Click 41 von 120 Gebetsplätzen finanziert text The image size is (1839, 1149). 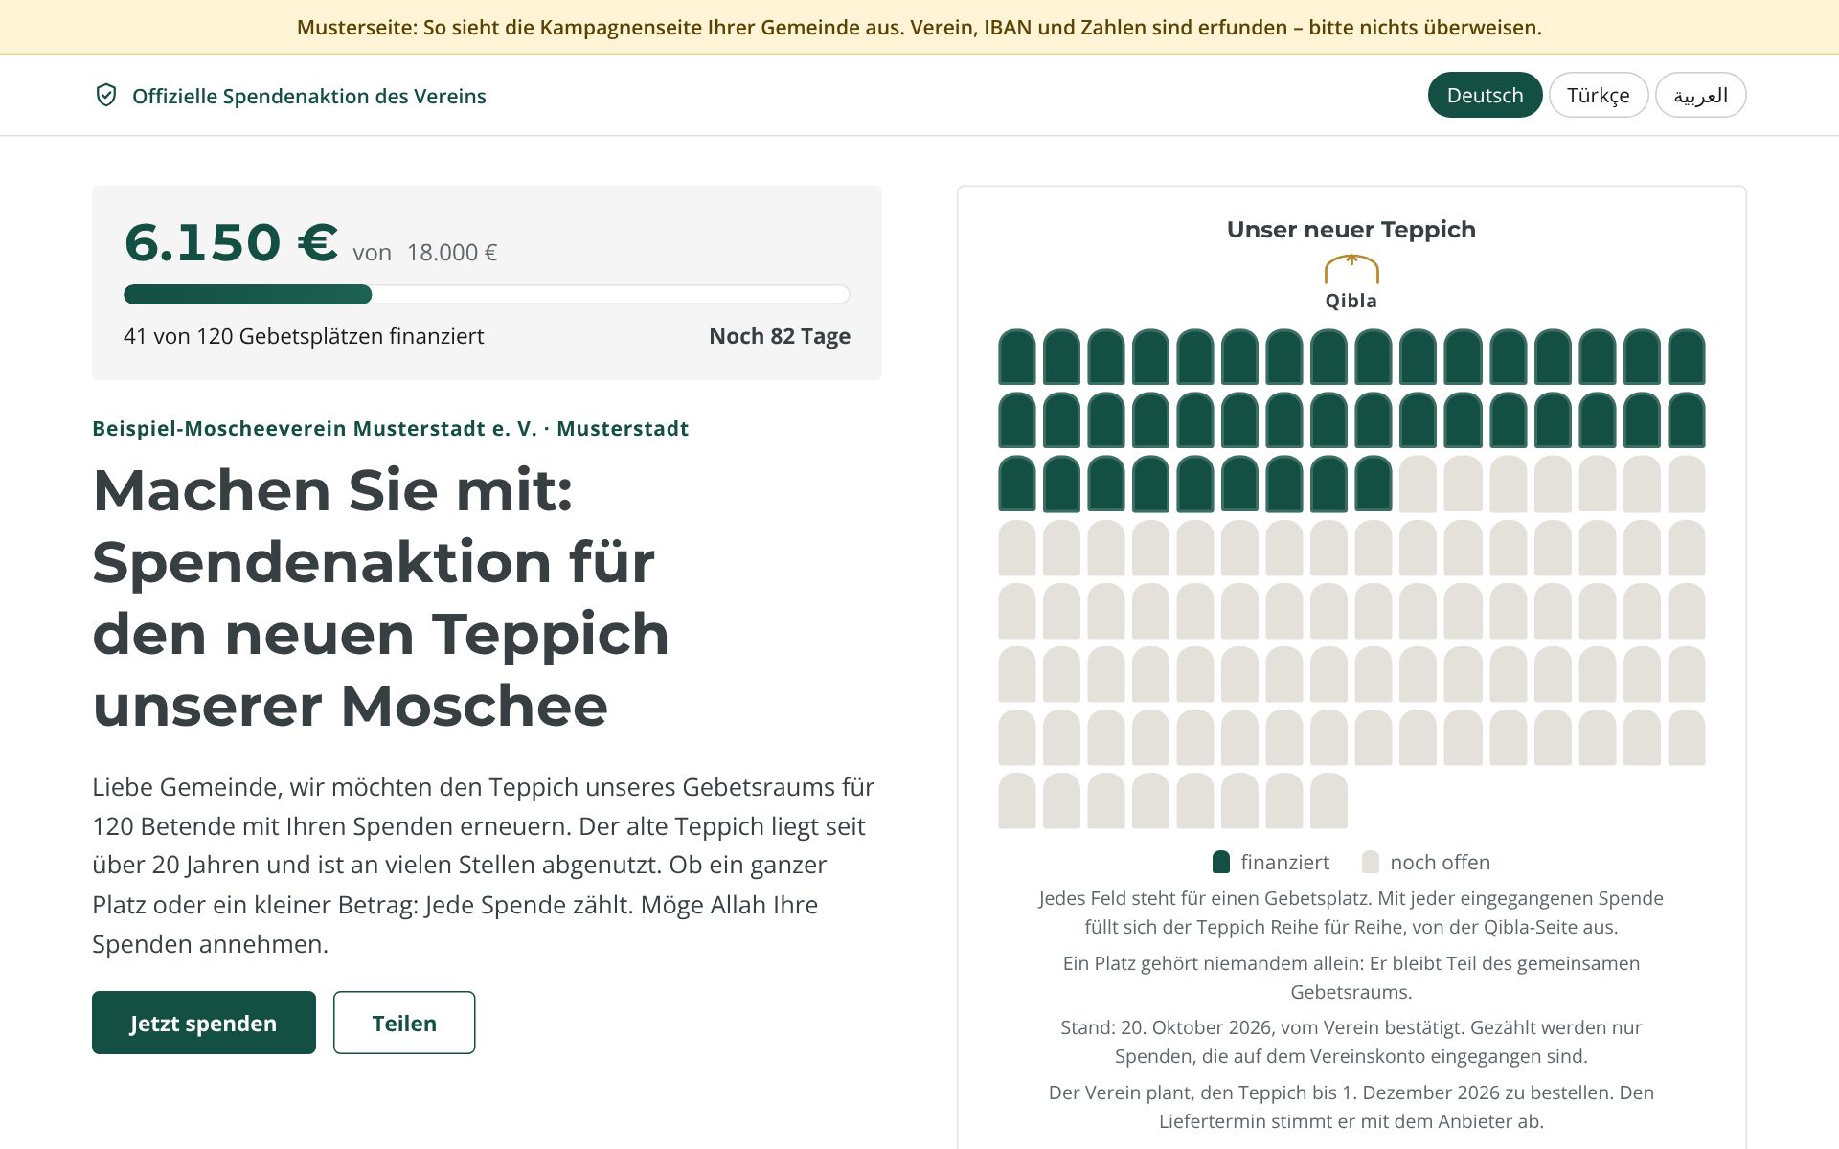[304, 336]
